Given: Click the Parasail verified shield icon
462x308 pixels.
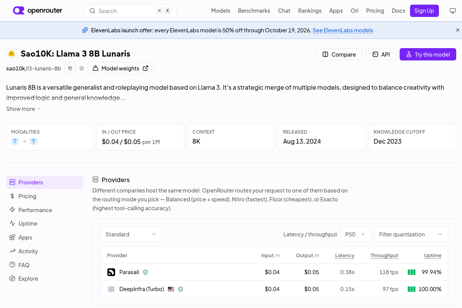Looking at the screenshot, I should tap(146, 272).
